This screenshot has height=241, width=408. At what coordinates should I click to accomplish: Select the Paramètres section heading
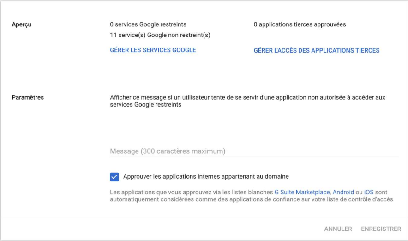27,97
